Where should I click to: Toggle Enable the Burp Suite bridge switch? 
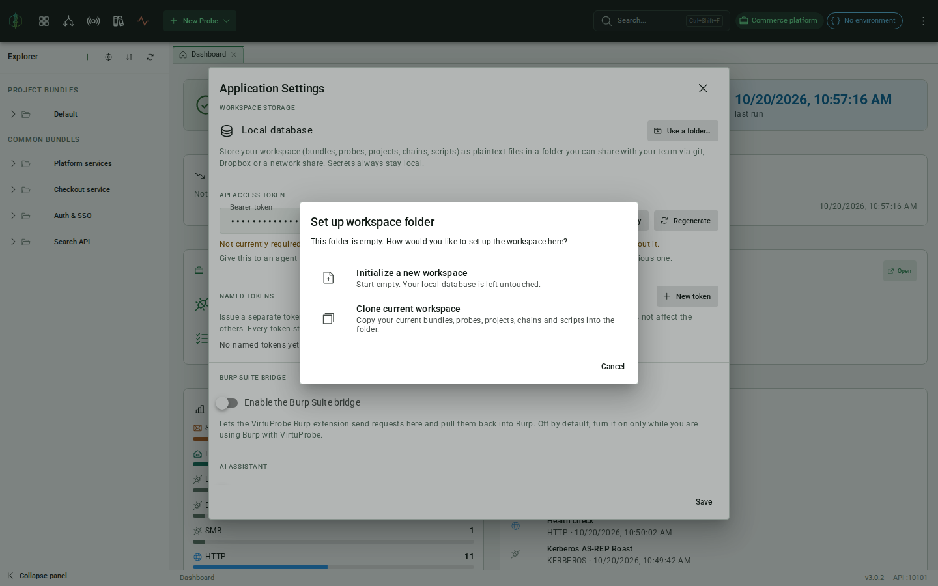point(227,403)
